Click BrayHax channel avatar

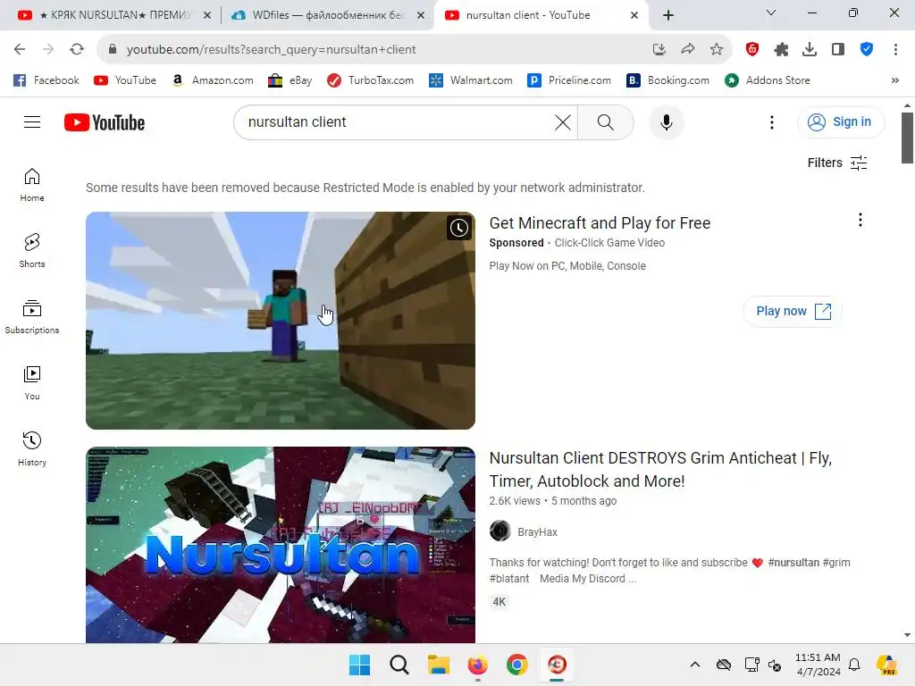click(x=500, y=531)
